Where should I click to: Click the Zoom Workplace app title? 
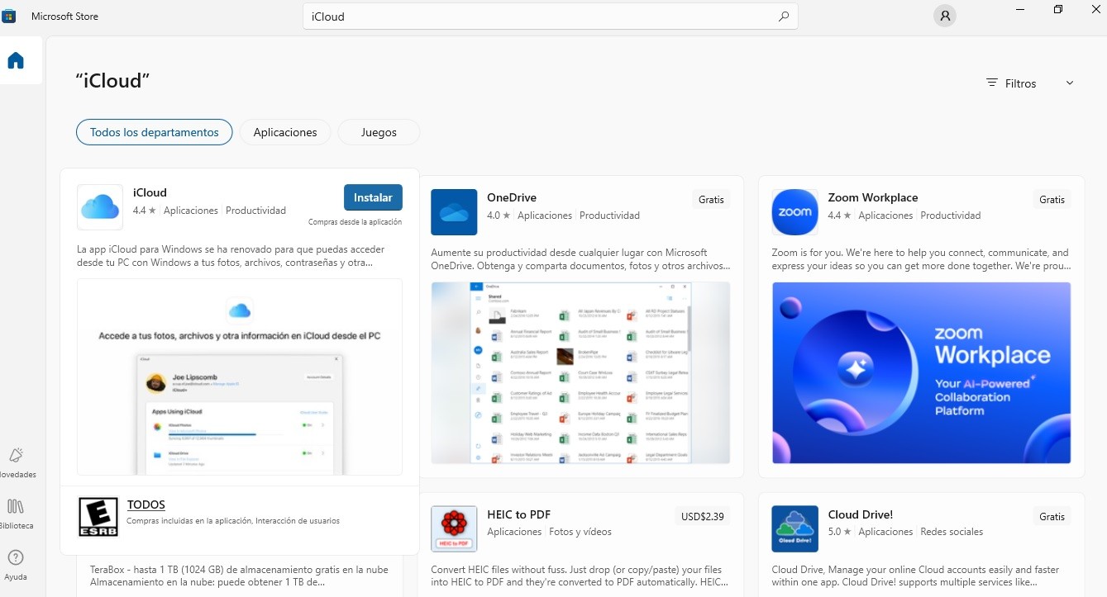tap(873, 197)
